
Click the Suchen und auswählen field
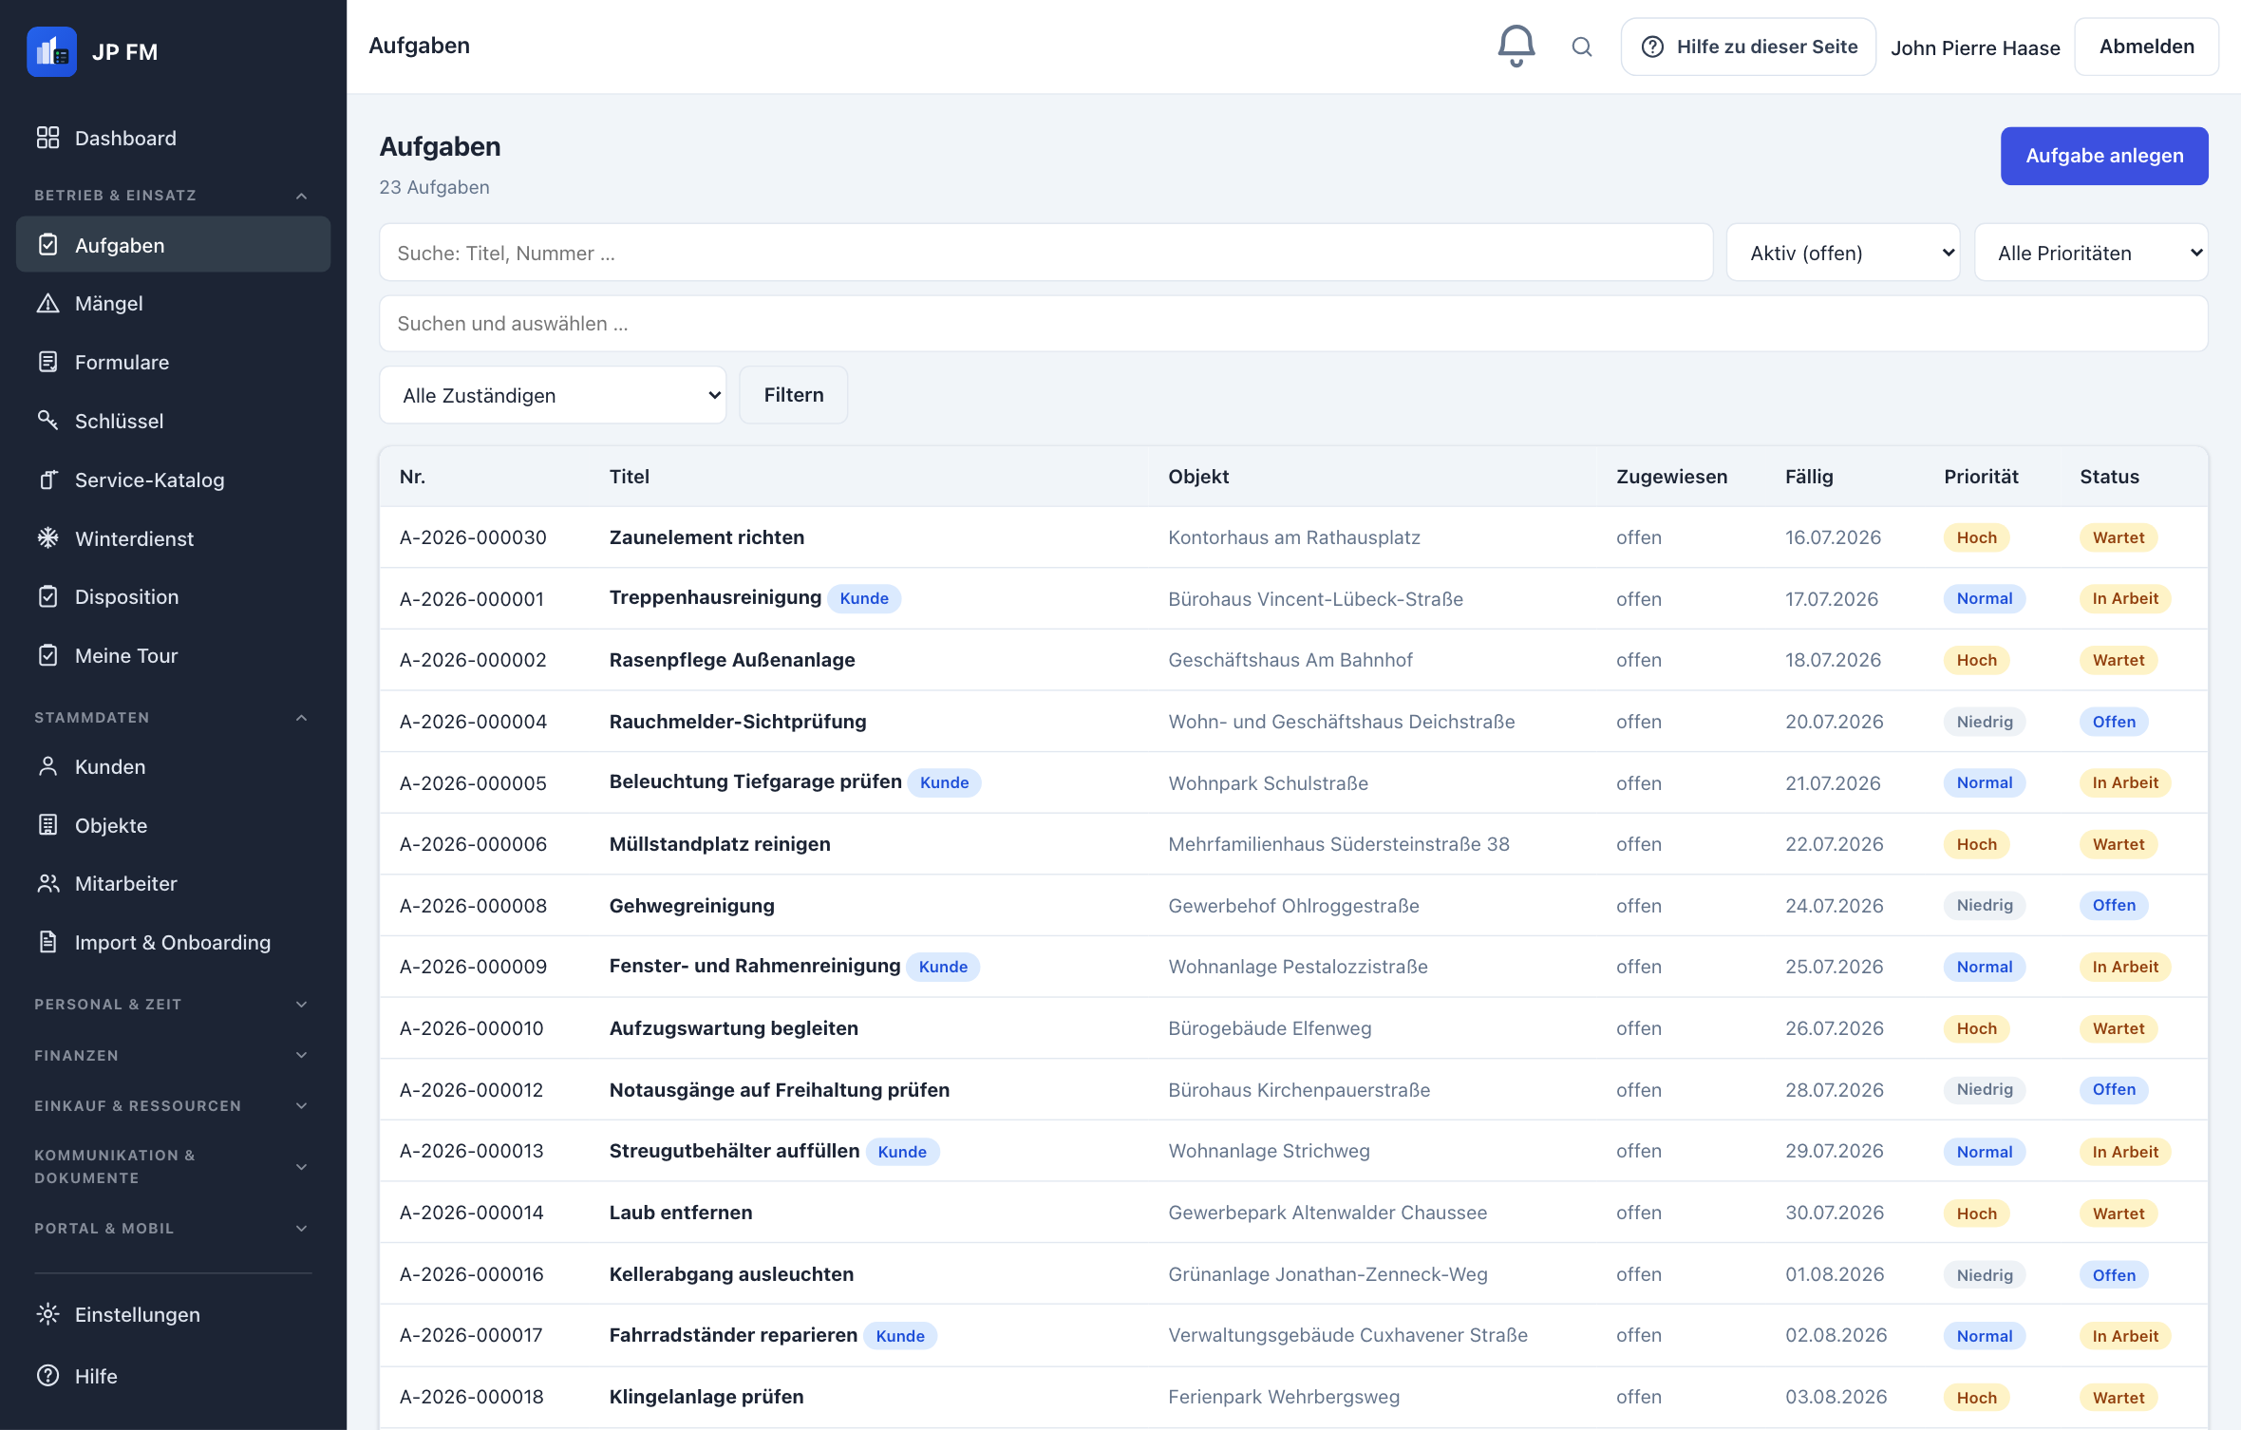(1293, 324)
